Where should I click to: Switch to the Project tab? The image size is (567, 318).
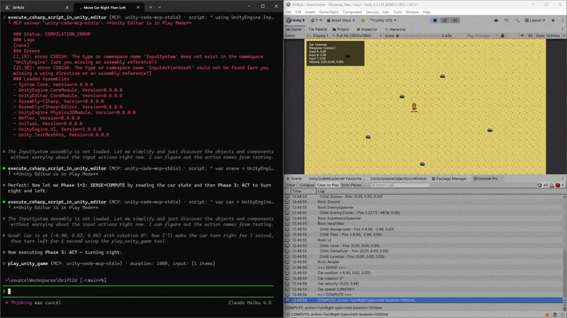click(x=341, y=29)
